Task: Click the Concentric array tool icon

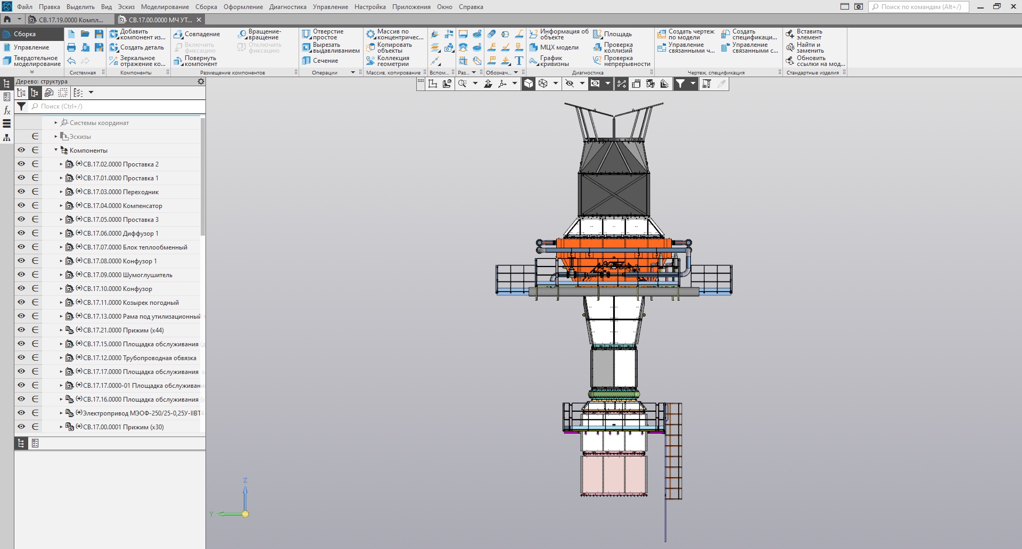Action: pyautogui.click(x=370, y=35)
